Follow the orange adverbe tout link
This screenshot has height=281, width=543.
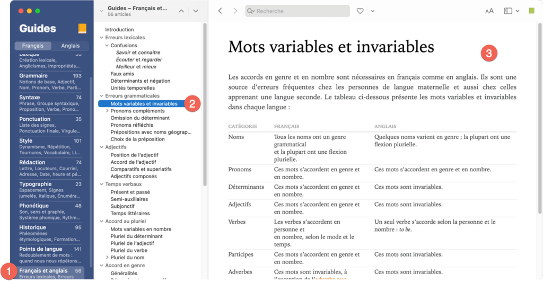pos(330,278)
